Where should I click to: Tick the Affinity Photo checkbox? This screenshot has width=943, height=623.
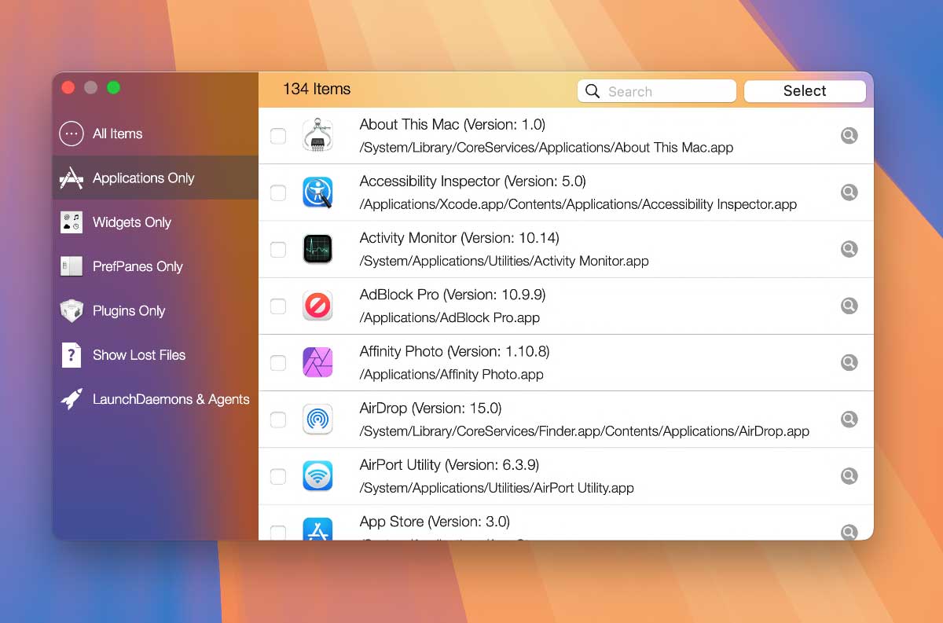tap(278, 362)
